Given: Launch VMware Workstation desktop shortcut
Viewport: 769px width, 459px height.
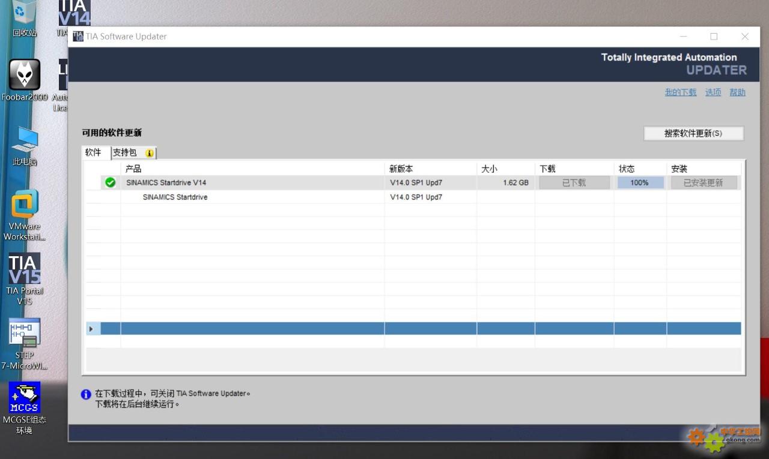Looking at the screenshot, I should [25, 215].
